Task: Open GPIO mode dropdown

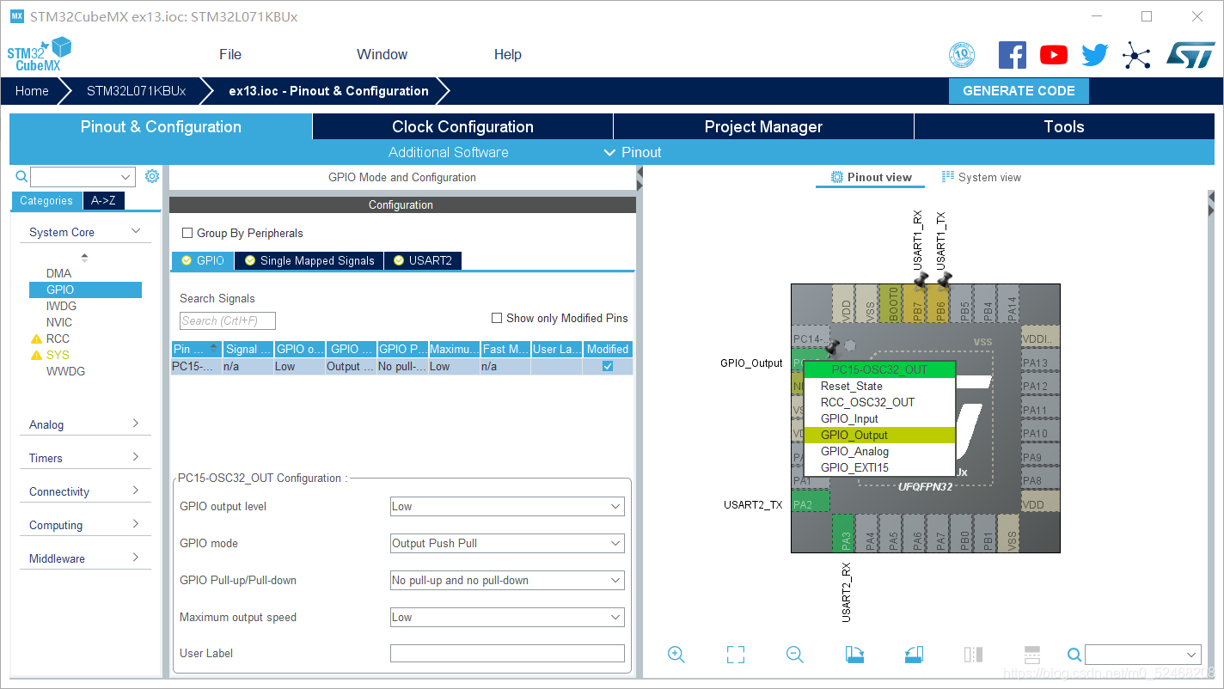Action: pyautogui.click(x=507, y=543)
